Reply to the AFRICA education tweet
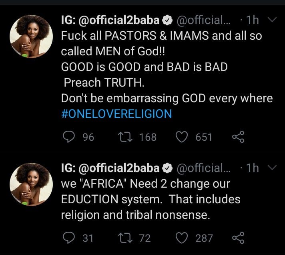285x255 pixels. pyautogui.click(x=70, y=238)
